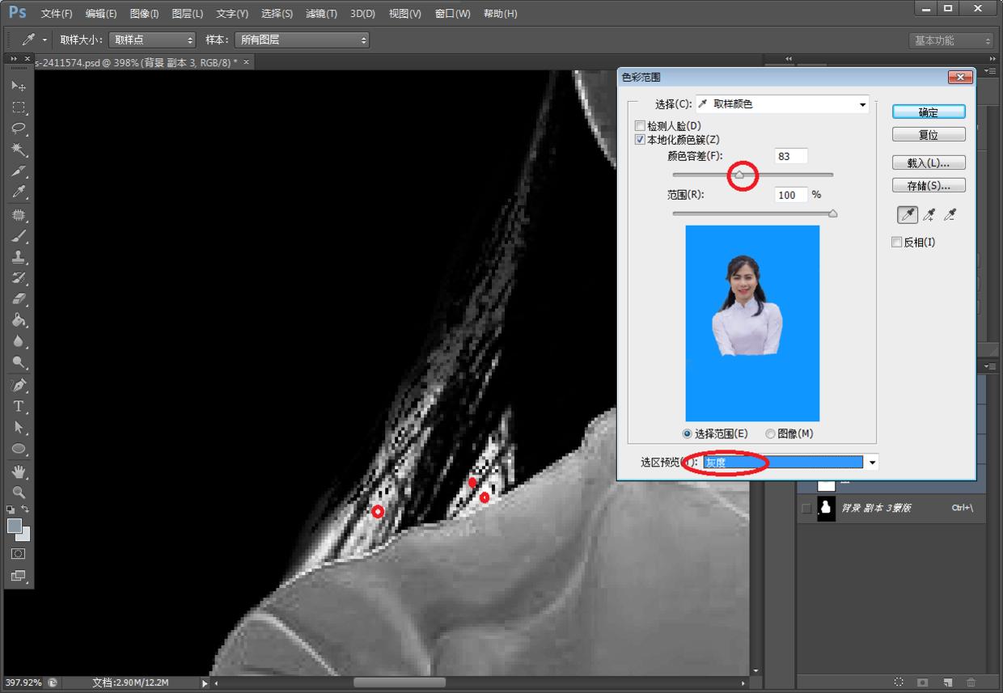This screenshot has width=1003, height=693.
Task: Select the Dodge tool
Action: (x=19, y=362)
